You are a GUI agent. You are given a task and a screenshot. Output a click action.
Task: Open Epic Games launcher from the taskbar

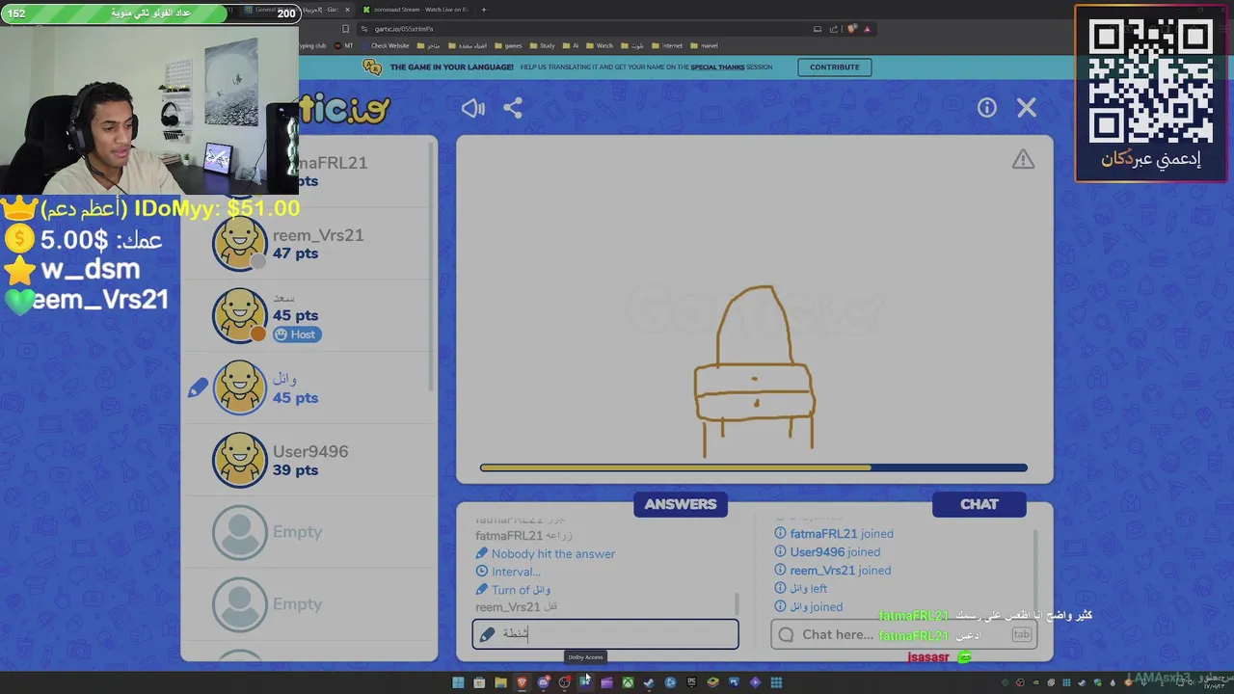[691, 682]
